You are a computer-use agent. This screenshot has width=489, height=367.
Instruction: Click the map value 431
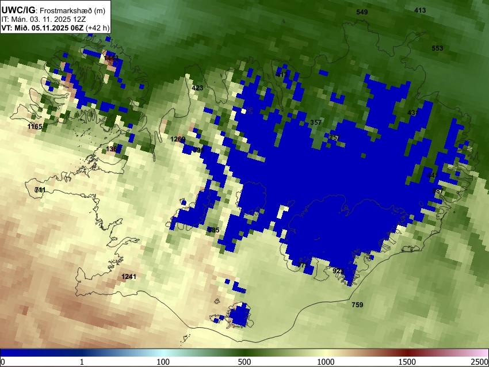point(413,113)
